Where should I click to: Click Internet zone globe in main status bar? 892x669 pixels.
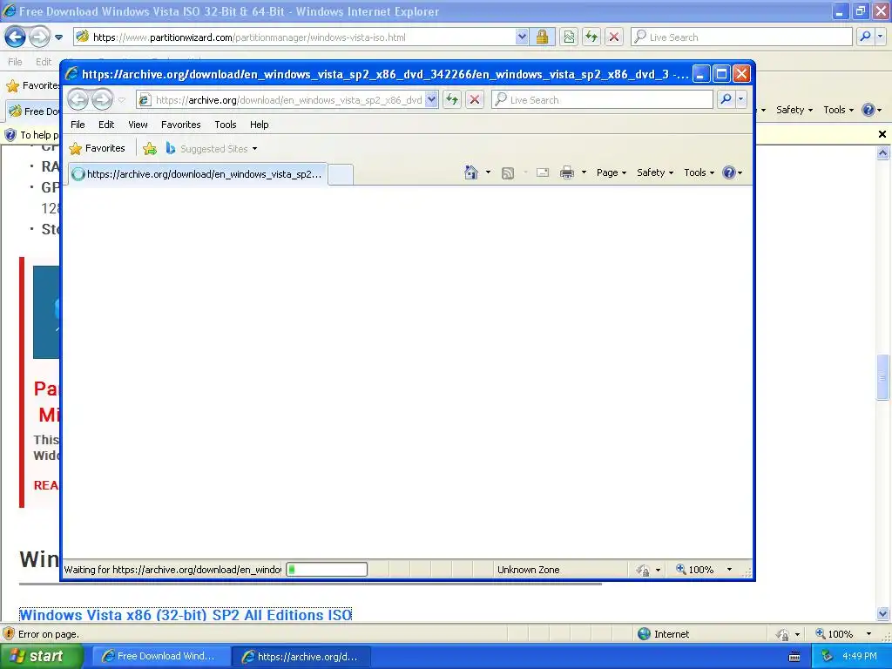(x=644, y=634)
